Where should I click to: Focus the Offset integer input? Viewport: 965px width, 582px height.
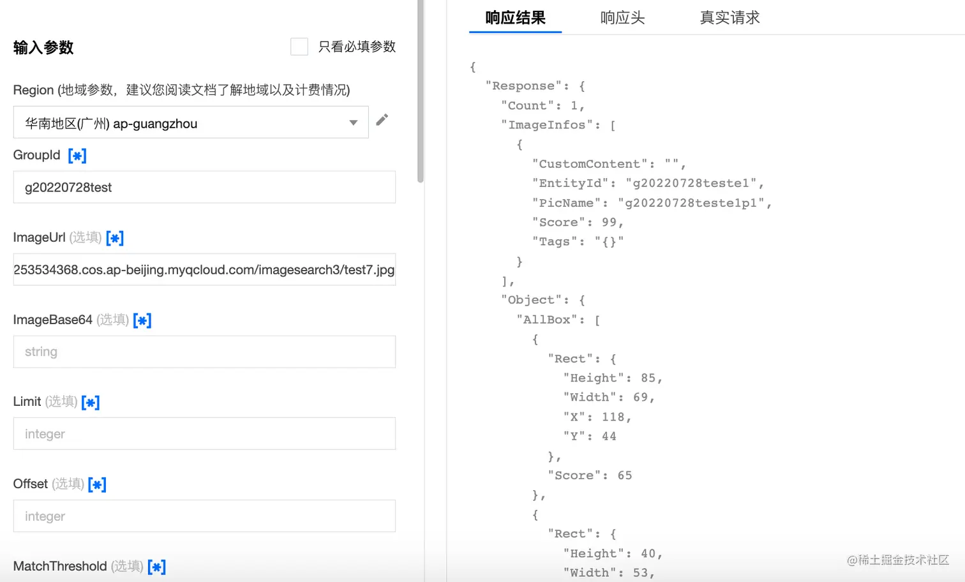[204, 516]
